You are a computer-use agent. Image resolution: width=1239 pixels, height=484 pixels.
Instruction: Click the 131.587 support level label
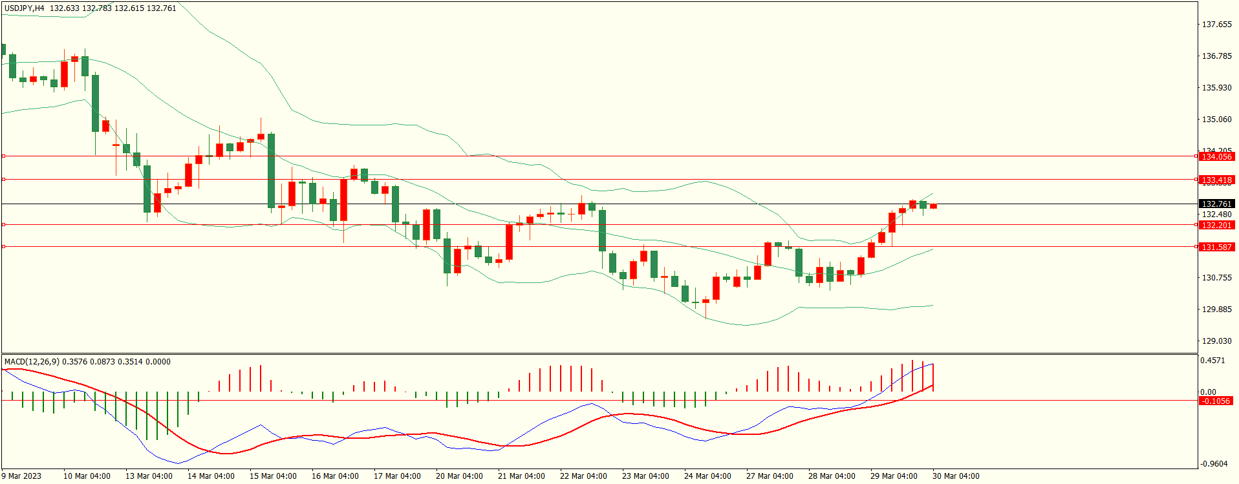coord(1216,247)
